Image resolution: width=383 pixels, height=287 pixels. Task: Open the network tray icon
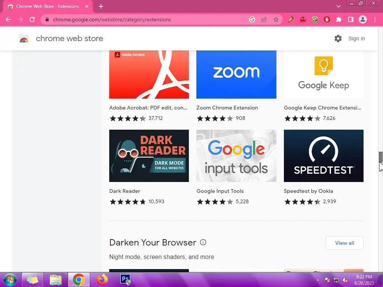tap(336, 280)
